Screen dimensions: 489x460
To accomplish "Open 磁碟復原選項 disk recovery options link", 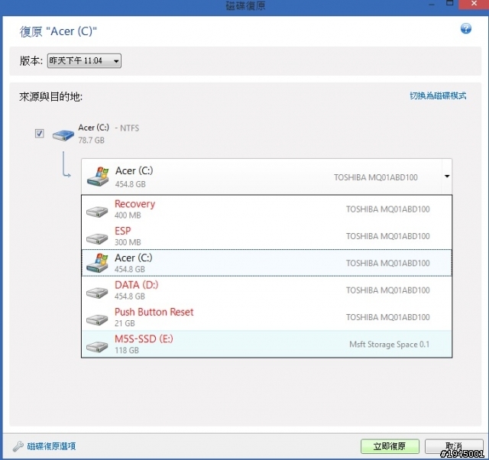I will [x=51, y=446].
